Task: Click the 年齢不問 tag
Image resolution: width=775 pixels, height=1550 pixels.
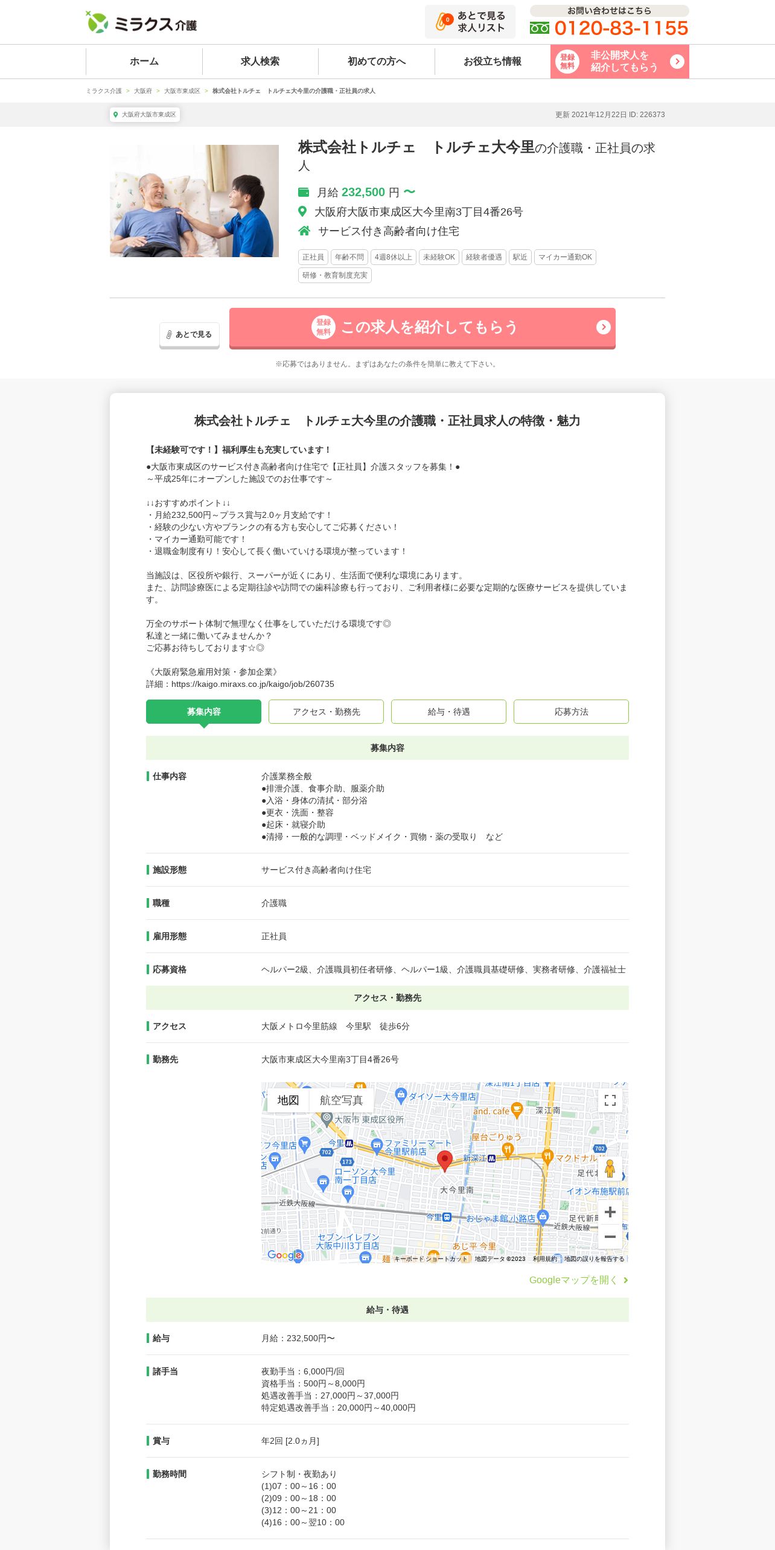Action: [x=349, y=257]
